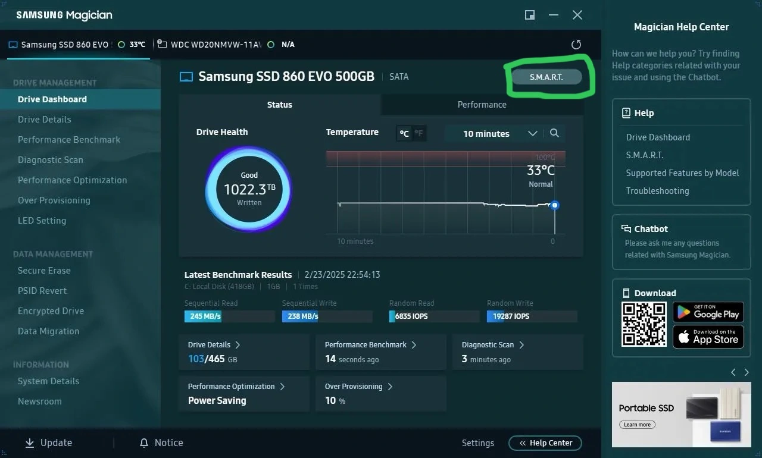Open Performance Optimization in the sidebar

point(80,180)
